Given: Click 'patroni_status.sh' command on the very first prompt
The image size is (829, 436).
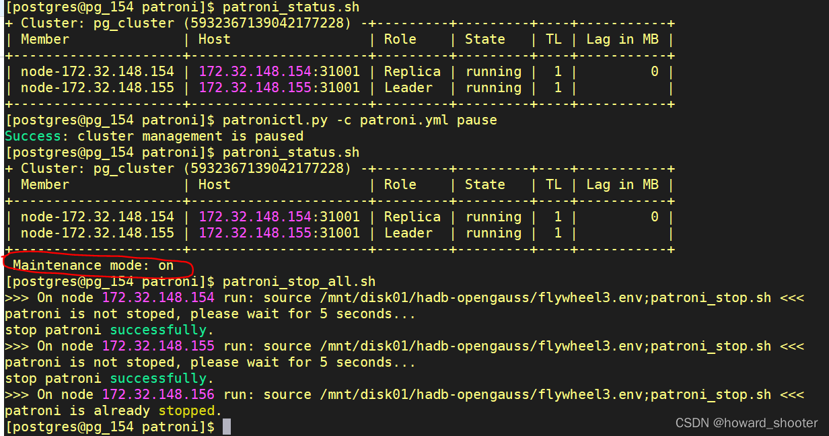Looking at the screenshot, I should [x=291, y=7].
